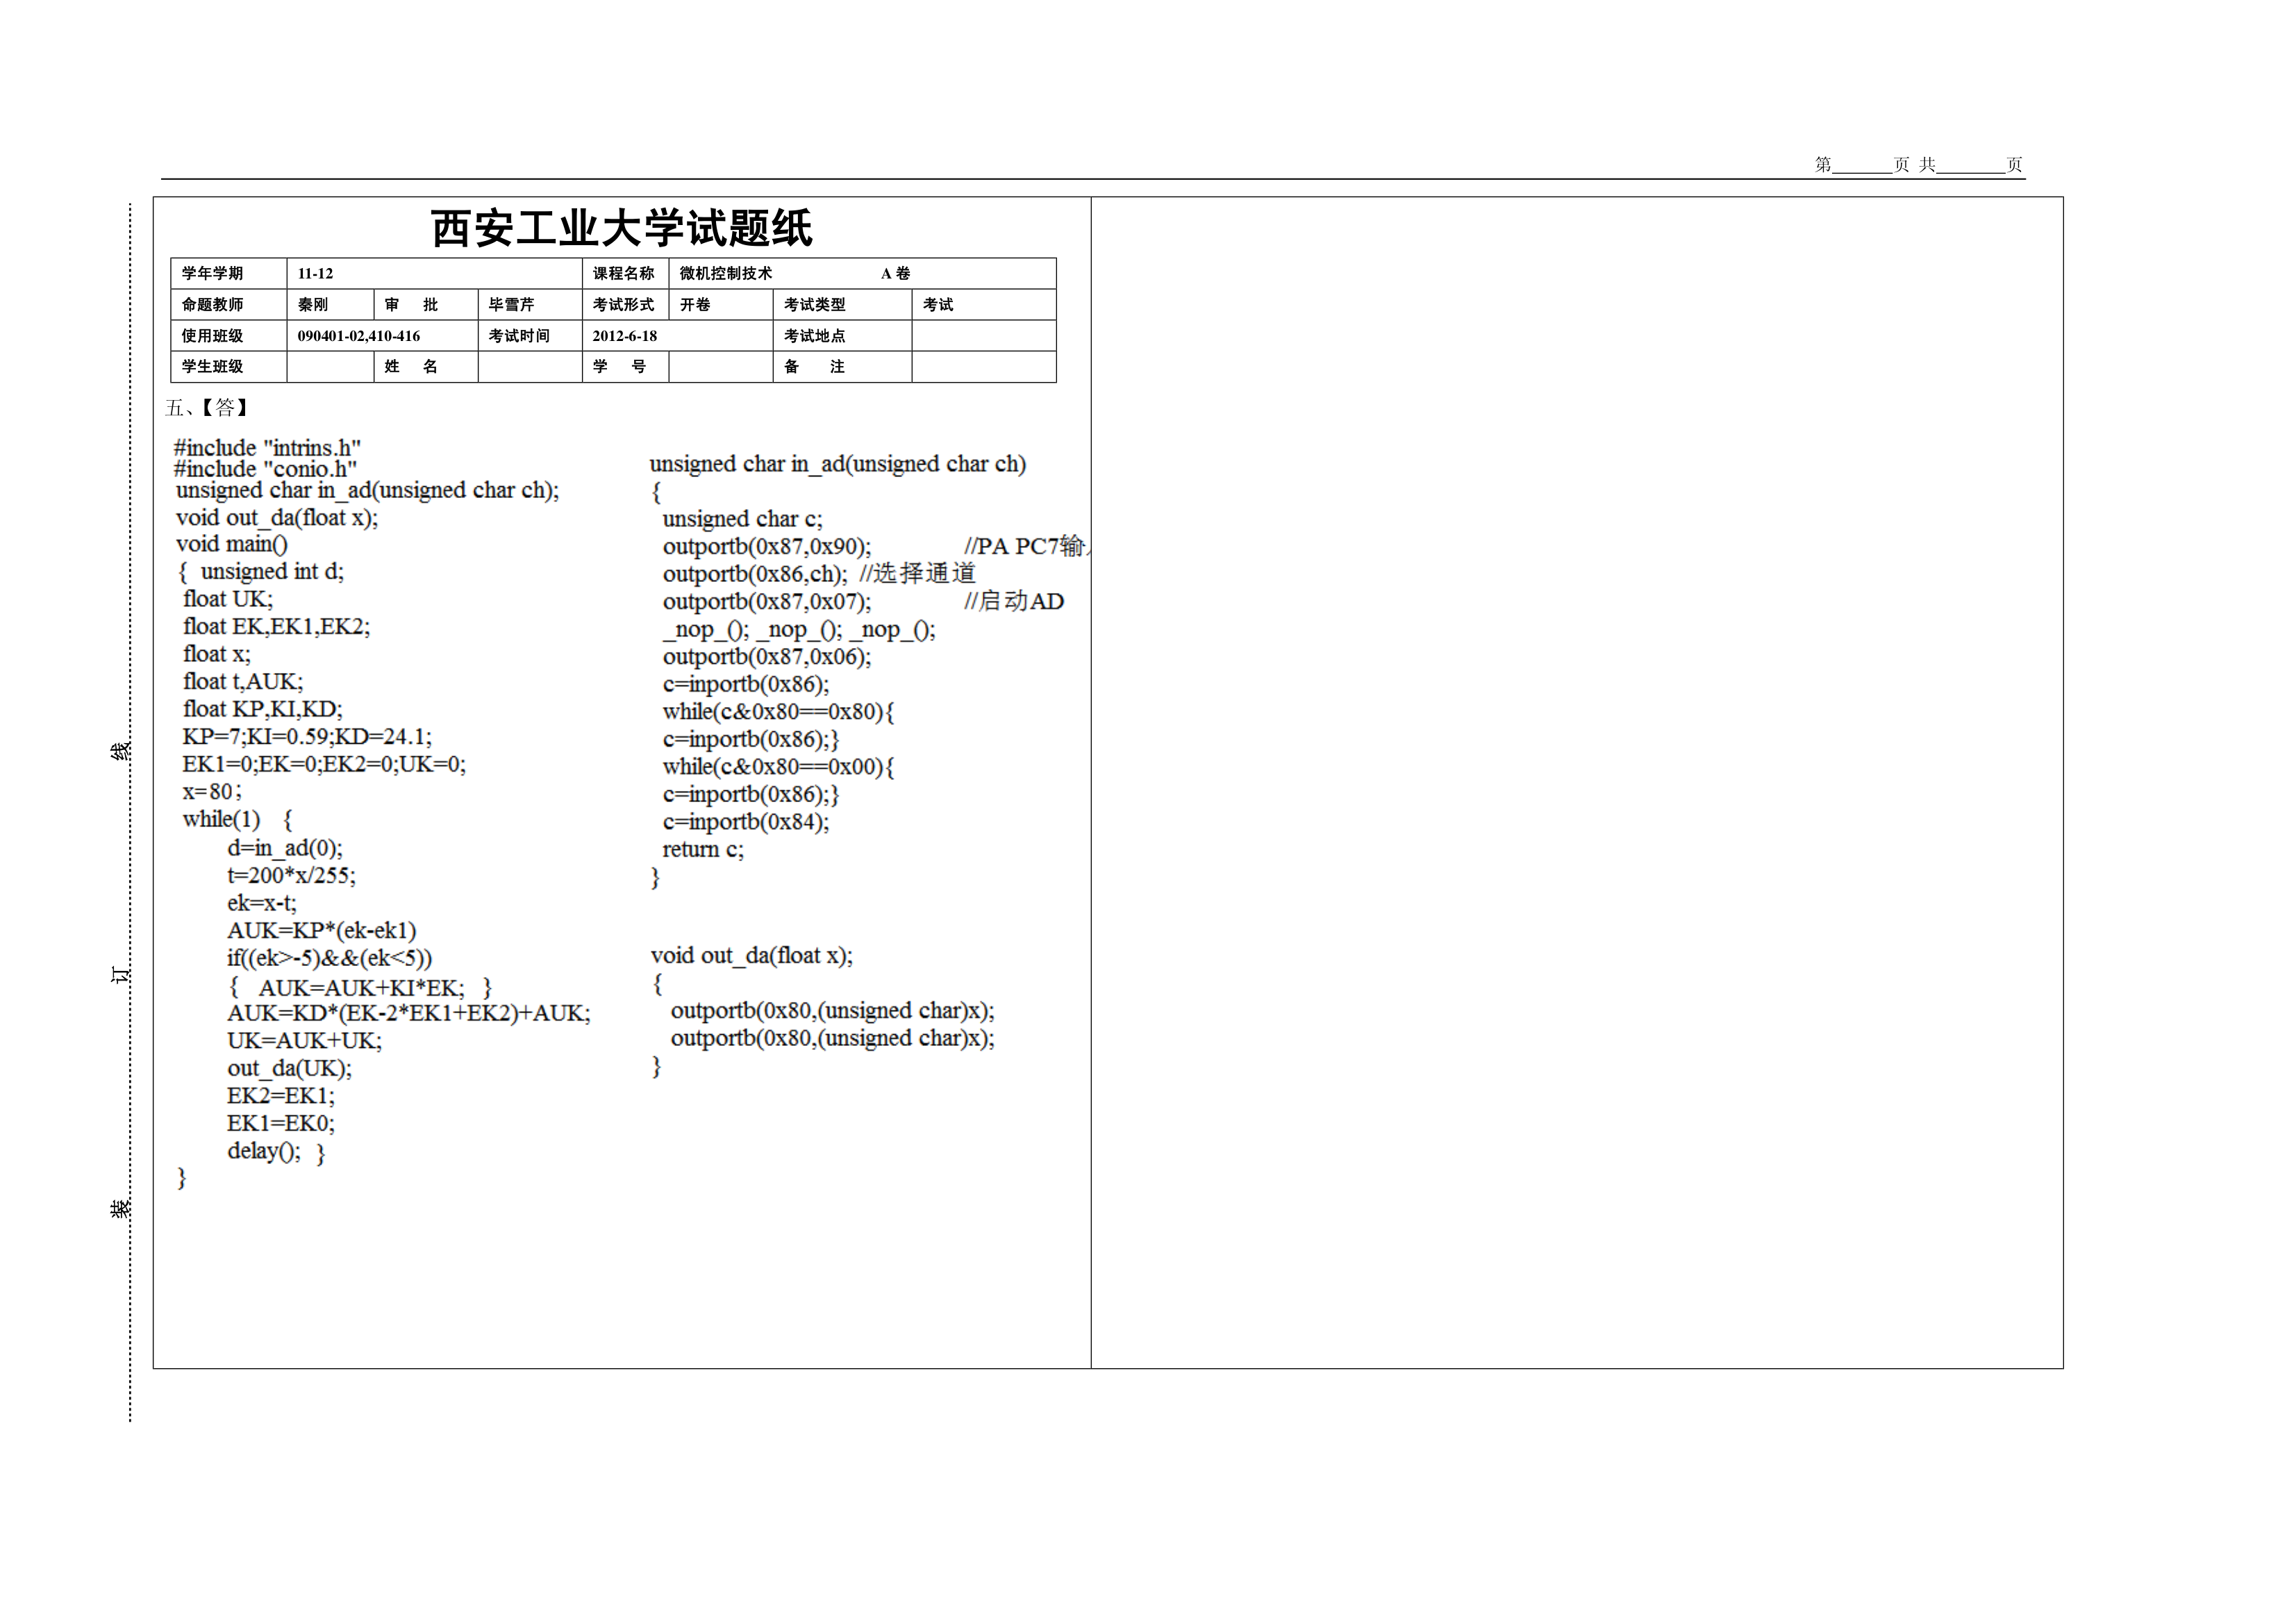Click the exam date 2012-6-18
The image size is (2296, 1623).
pos(625,336)
